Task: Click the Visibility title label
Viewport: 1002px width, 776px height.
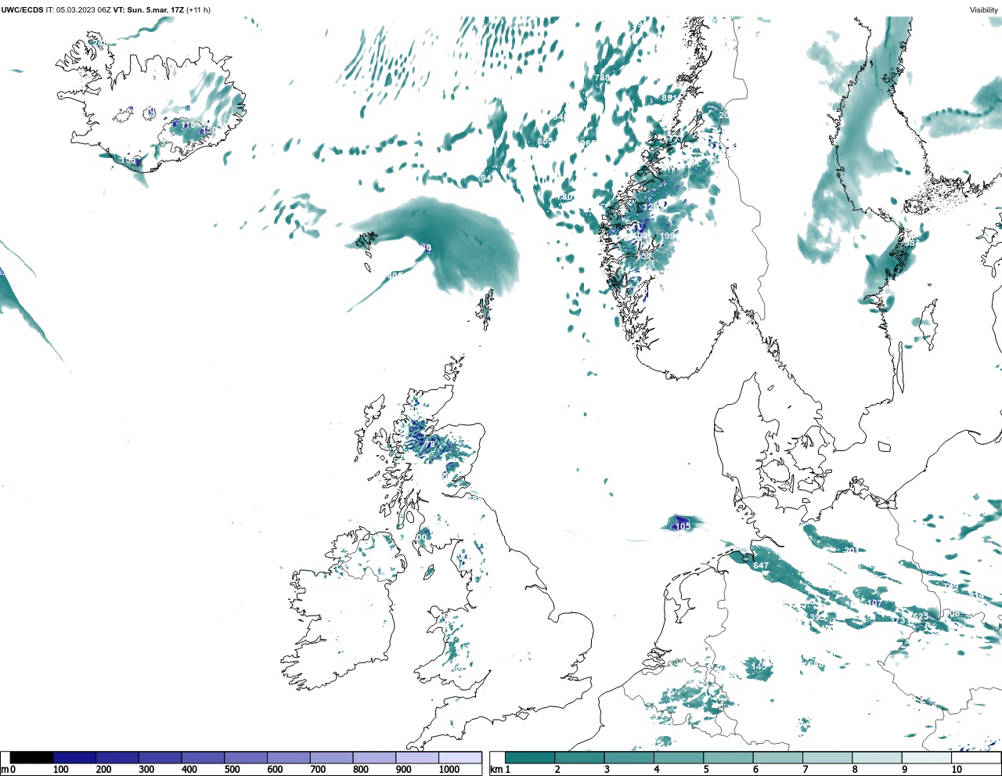Action: (x=984, y=10)
